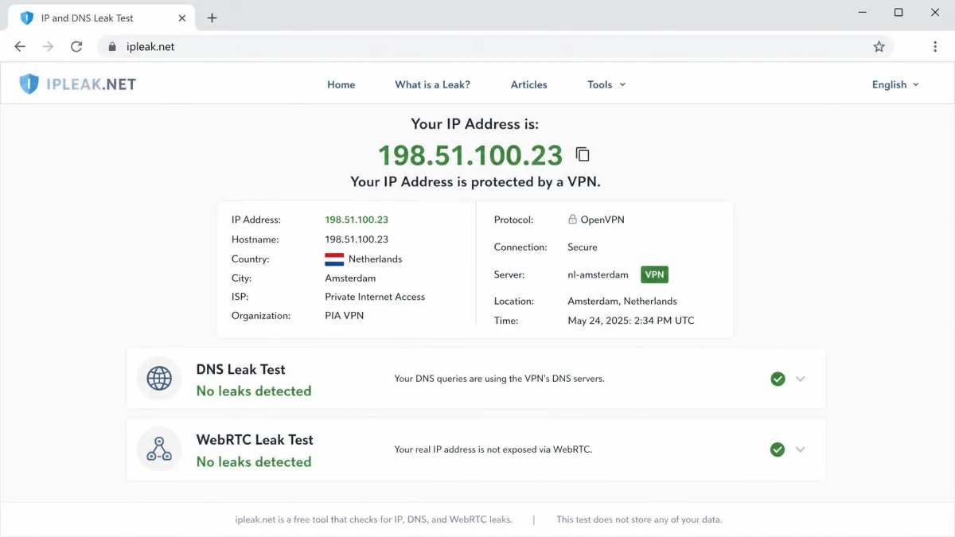
Task: Click the OpenVPN padlock icon
Action: click(x=572, y=220)
